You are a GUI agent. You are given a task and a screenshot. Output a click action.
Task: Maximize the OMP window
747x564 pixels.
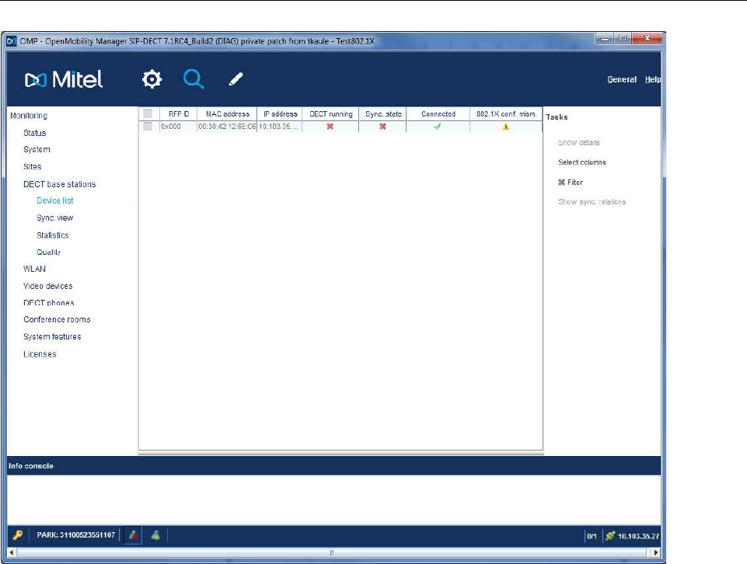622,38
